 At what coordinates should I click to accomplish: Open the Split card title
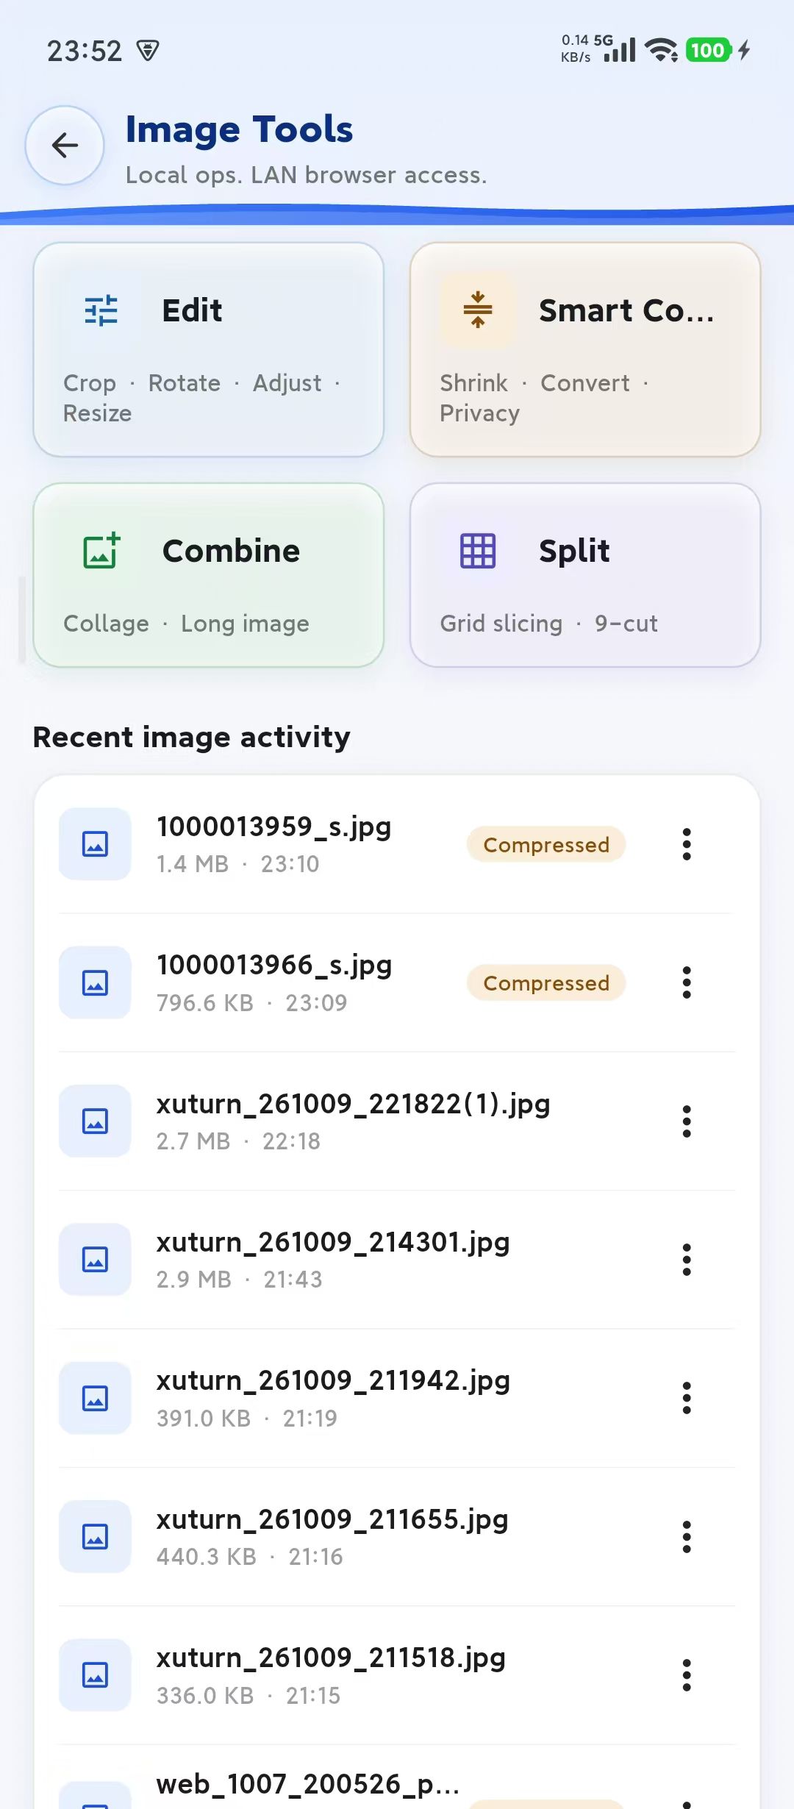click(574, 551)
